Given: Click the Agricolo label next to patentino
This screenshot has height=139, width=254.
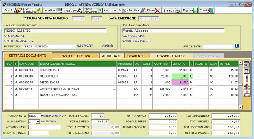Looking at the screenshot, I should click(108, 46).
